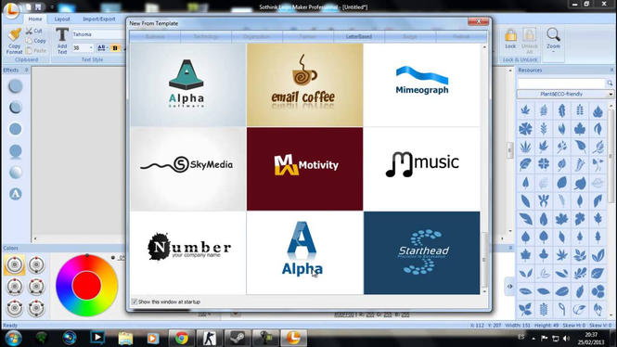Choose the Starthead template

pos(421,253)
